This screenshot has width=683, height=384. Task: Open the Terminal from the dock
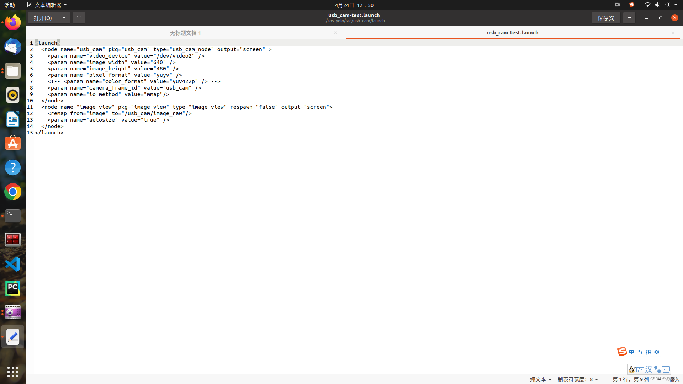click(12, 216)
